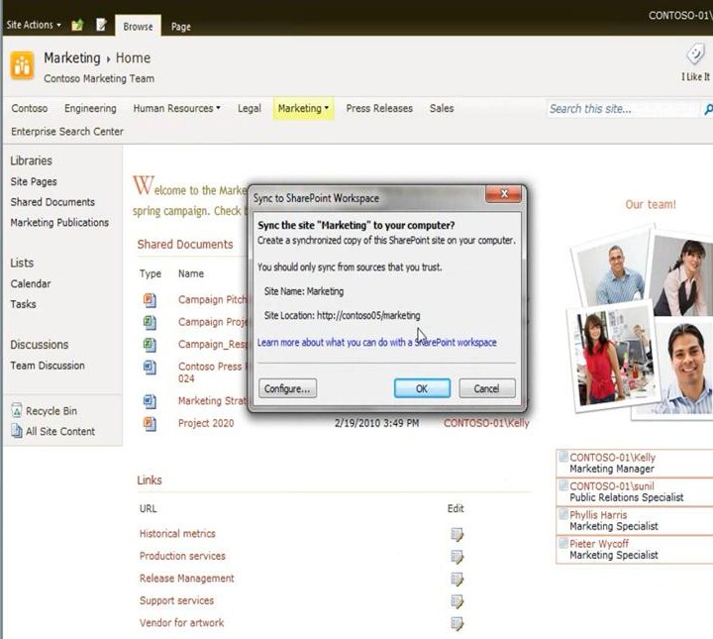Open Press Releases navigation link
The width and height of the screenshot is (713, 639).
[379, 108]
